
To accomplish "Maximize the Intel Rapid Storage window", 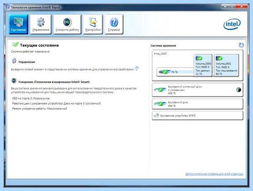I will click(x=232, y=6).
